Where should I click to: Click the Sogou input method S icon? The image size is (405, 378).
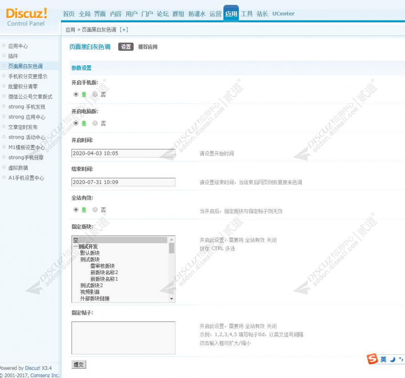(x=372, y=358)
